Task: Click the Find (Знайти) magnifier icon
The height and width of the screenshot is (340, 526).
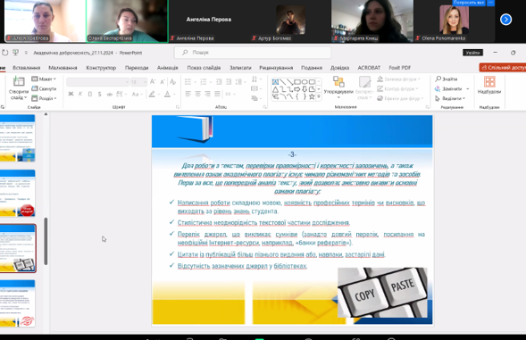Action: [438, 79]
